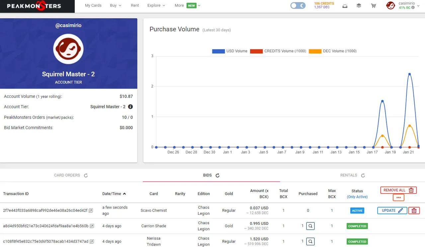Viewport: 425px width, 247px height.
Task: Click the 1.520 USD amount
Action: [x=260, y=239]
